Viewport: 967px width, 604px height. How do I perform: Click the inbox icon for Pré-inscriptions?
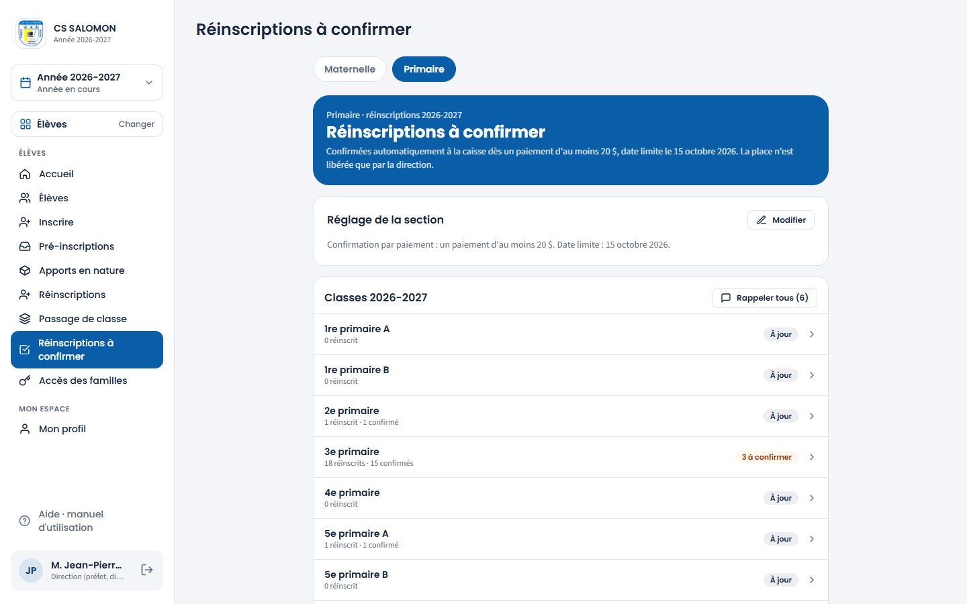tap(25, 246)
